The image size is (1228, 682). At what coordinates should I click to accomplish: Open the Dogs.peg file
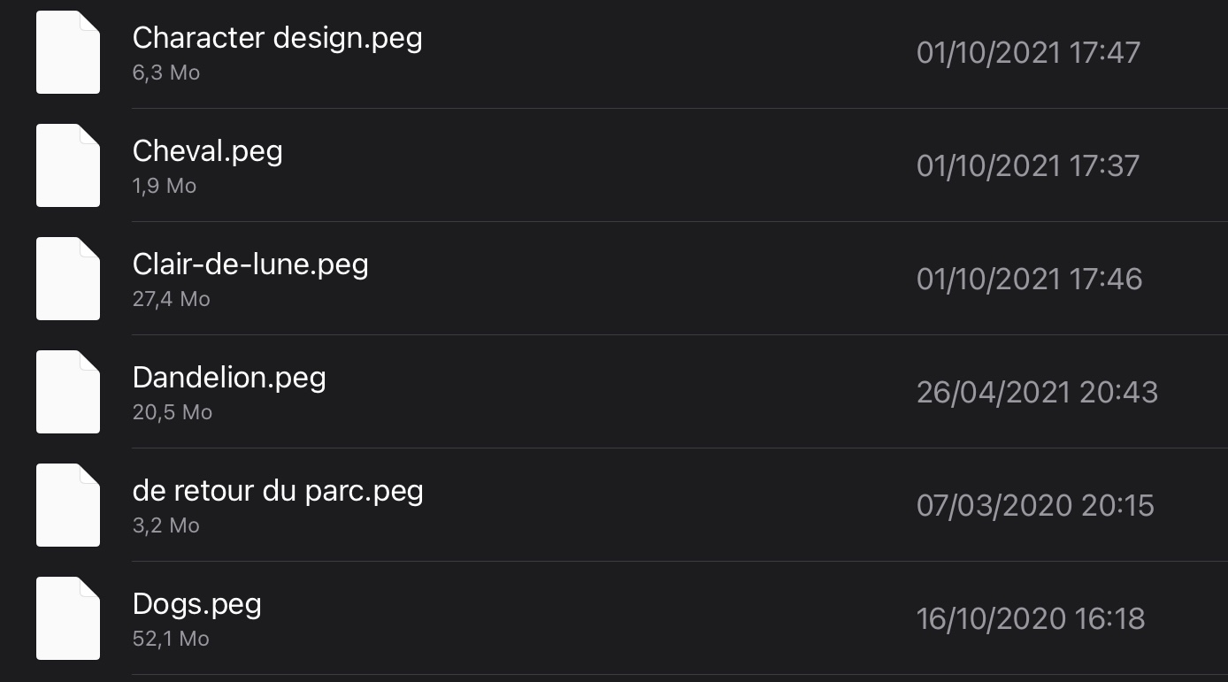coord(196,603)
